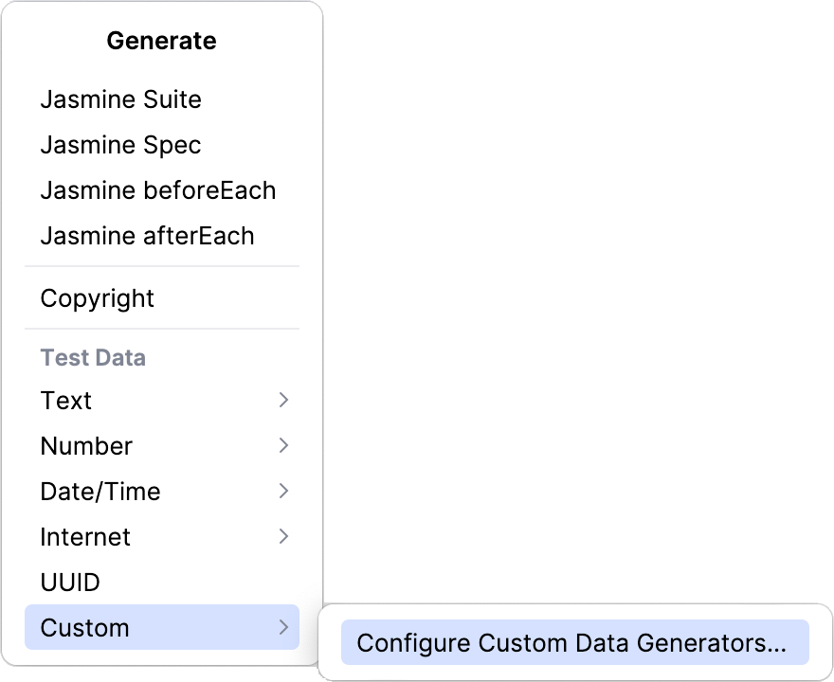Viewport: 834px width, 682px height.
Task: Select the Internet test data option
Action: [85, 537]
